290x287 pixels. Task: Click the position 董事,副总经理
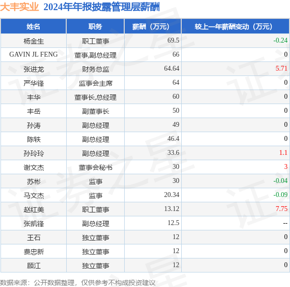(95, 55)
